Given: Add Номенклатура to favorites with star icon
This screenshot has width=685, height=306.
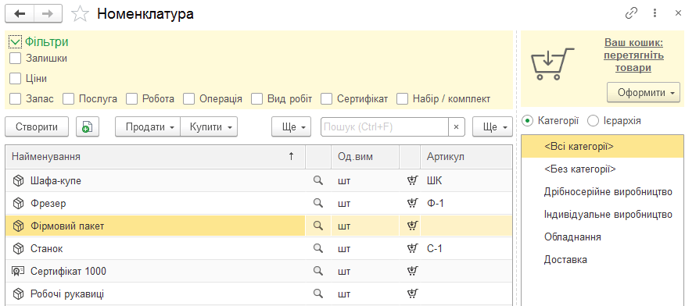Looking at the screenshot, I should (x=80, y=14).
